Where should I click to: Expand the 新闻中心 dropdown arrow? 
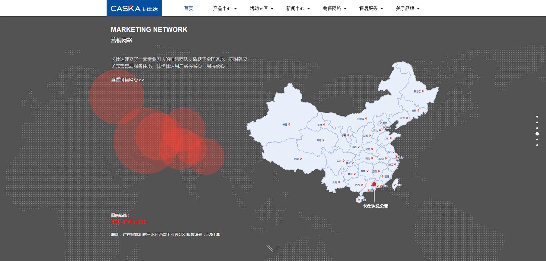click(309, 9)
